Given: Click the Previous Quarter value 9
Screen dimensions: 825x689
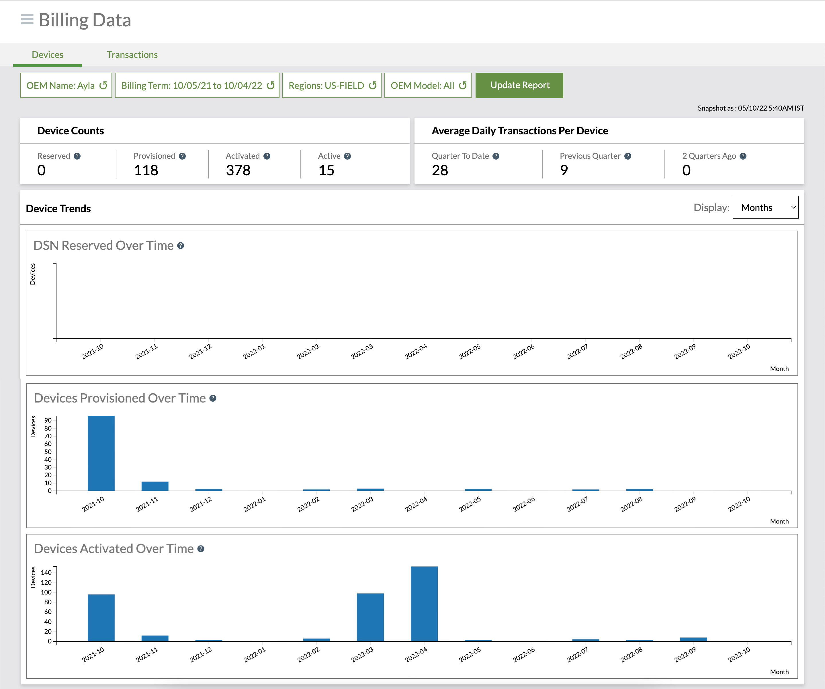Looking at the screenshot, I should pyautogui.click(x=564, y=170).
